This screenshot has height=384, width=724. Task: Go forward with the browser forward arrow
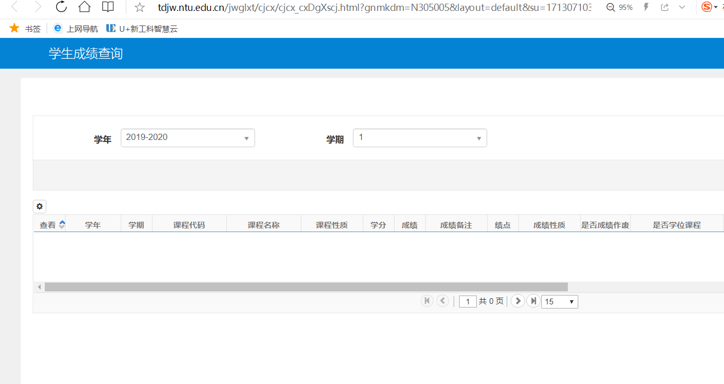[x=38, y=7]
